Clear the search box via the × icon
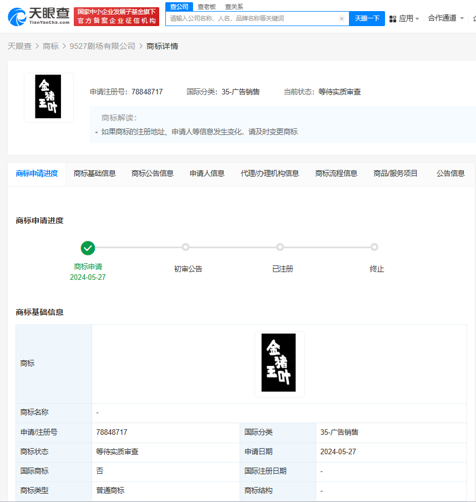Screen dimensions: 476x502 (342, 18)
